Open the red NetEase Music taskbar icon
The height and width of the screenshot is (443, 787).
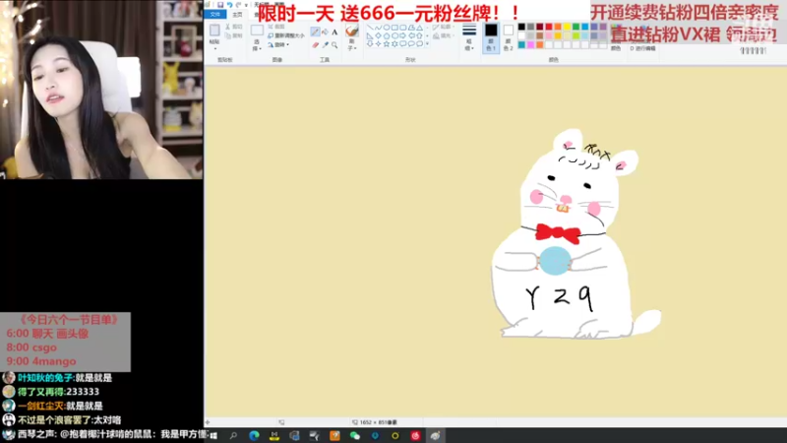(x=415, y=435)
